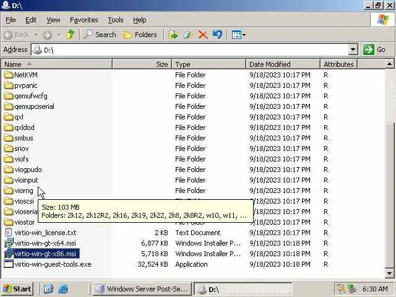Launch Internet Explorer from Quick Launch
Image resolution: width=396 pixels, height=297 pixels.
click(x=63, y=289)
